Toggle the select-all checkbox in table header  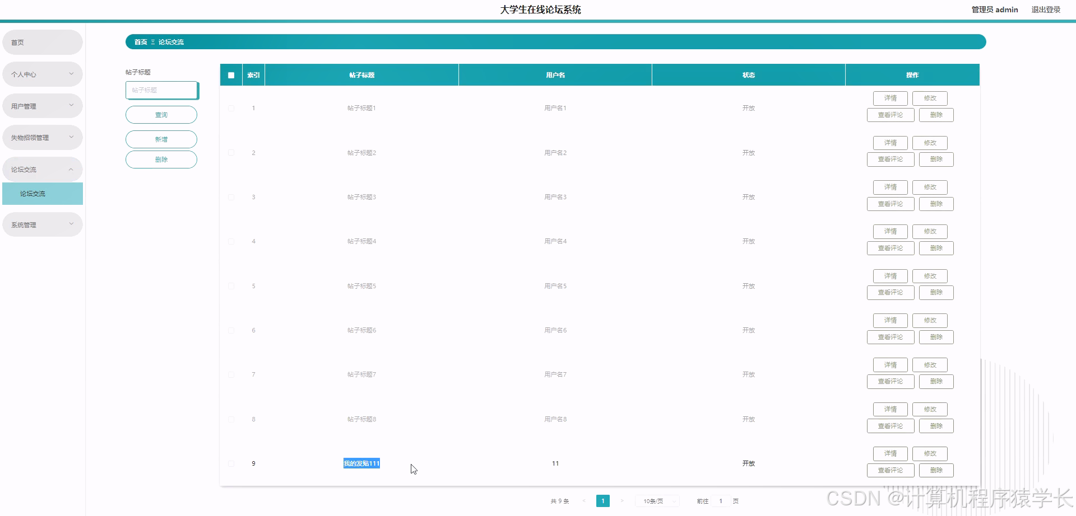[x=231, y=75]
